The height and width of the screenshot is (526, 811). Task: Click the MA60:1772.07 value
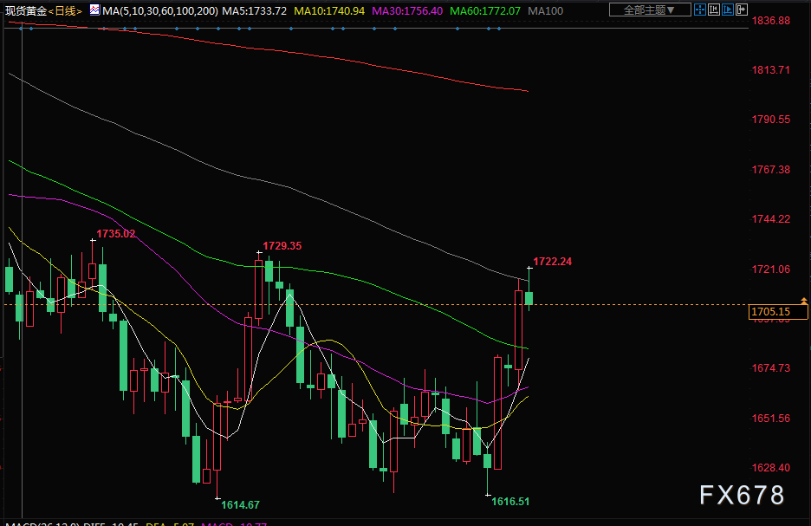tap(485, 11)
